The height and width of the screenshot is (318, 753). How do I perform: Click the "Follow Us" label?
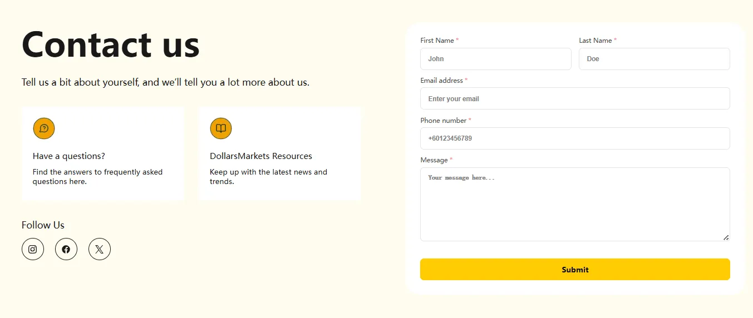pos(43,225)
